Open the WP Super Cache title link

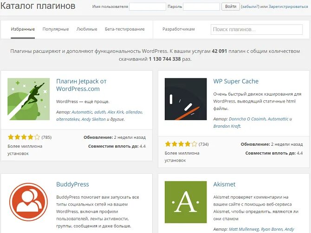click(236, 81)
